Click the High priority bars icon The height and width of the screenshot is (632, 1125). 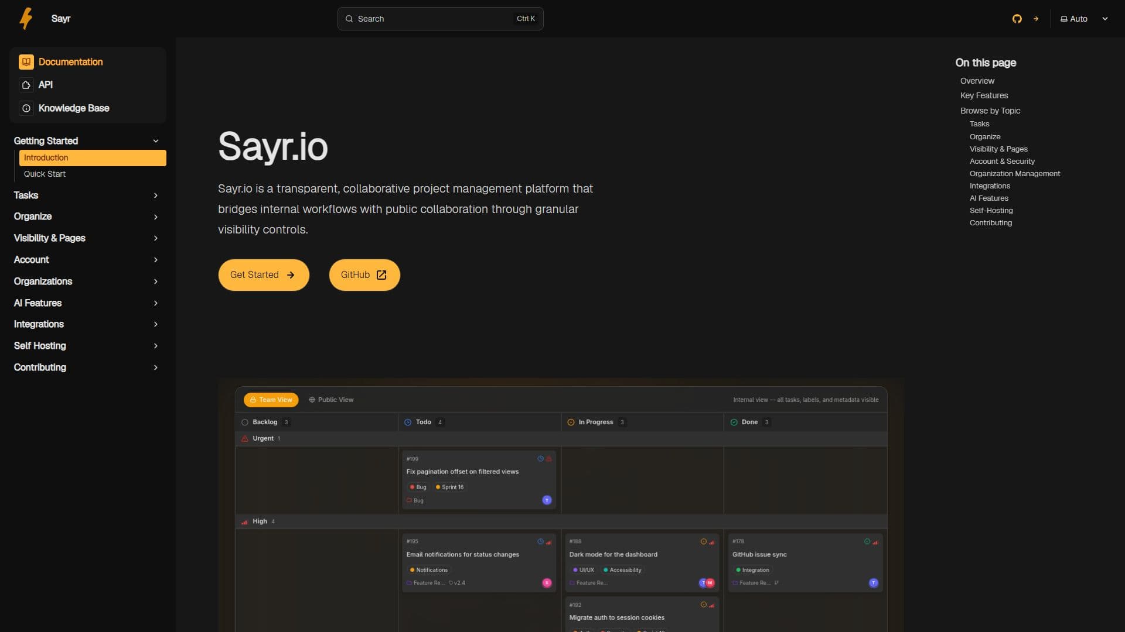click(245, 522)
